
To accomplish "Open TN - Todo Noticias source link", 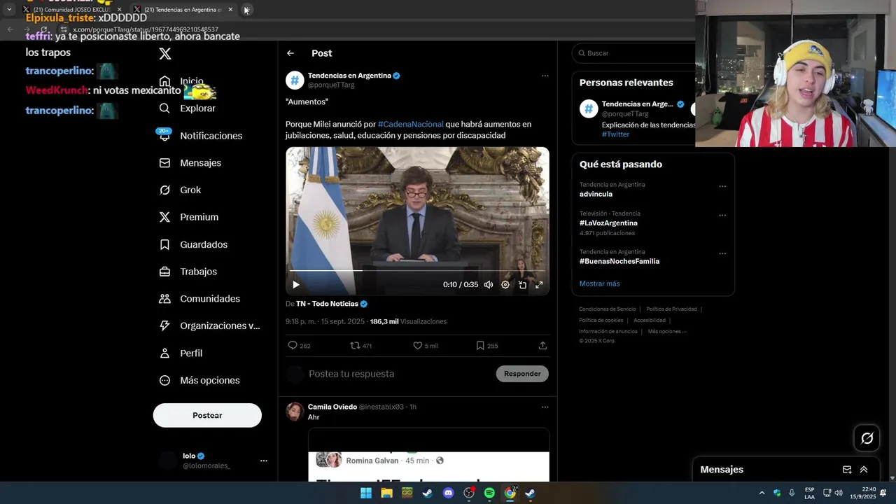I will pyautogui.click(x=332, y=304).
